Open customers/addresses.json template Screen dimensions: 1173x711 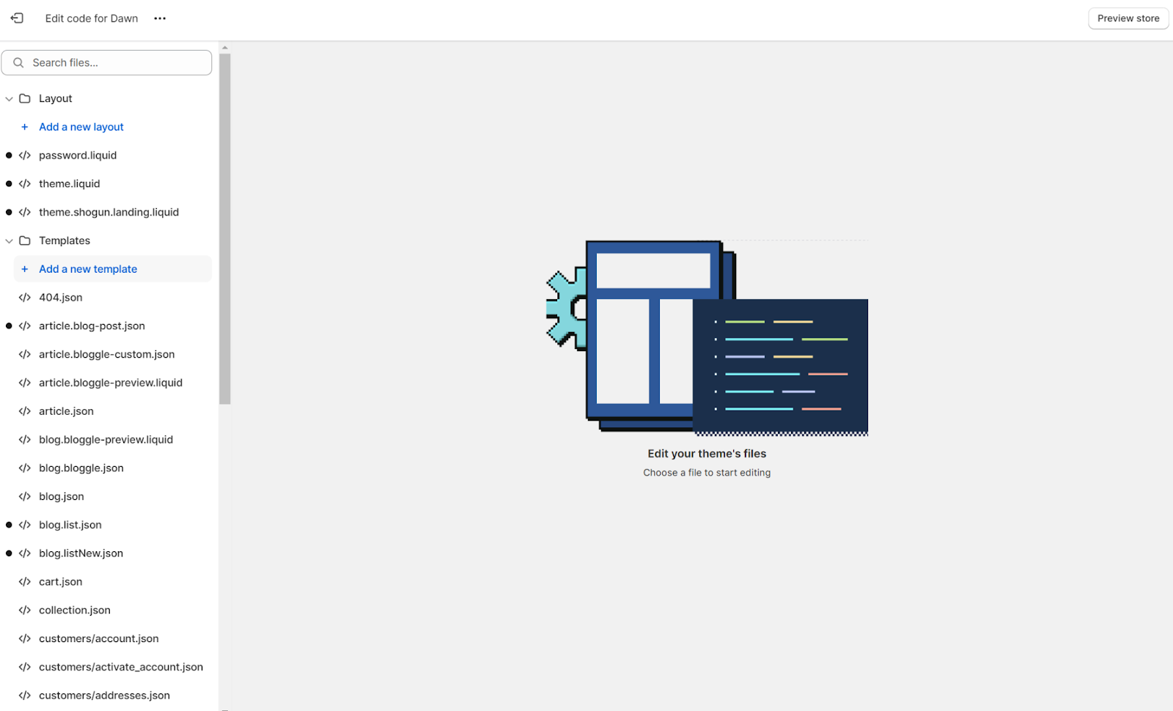pyautogui.click(x=104, y=696)
